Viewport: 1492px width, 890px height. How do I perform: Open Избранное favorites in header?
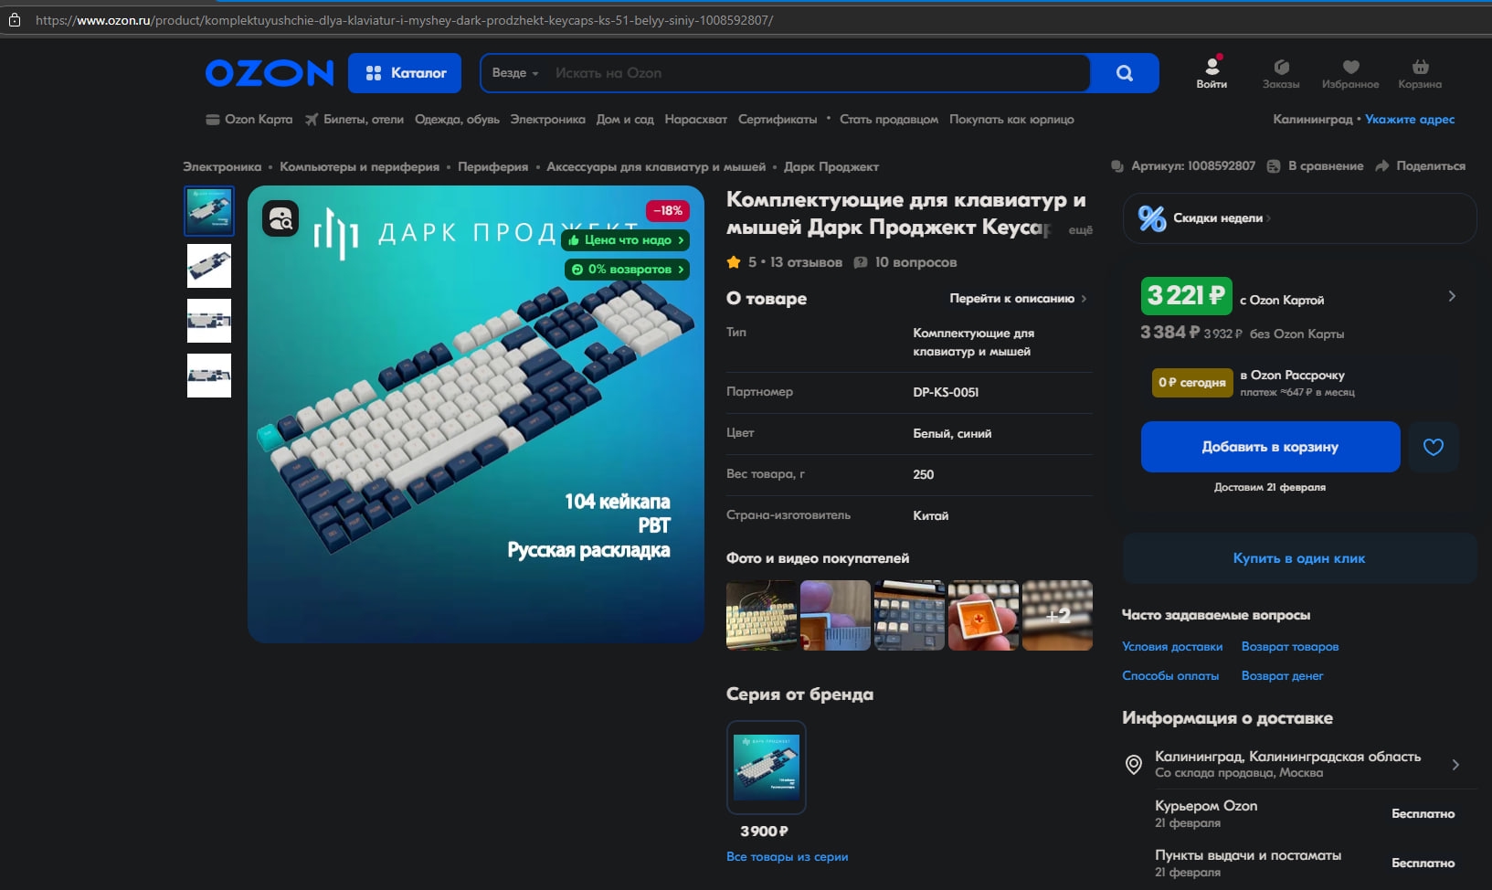point(1350,74)
